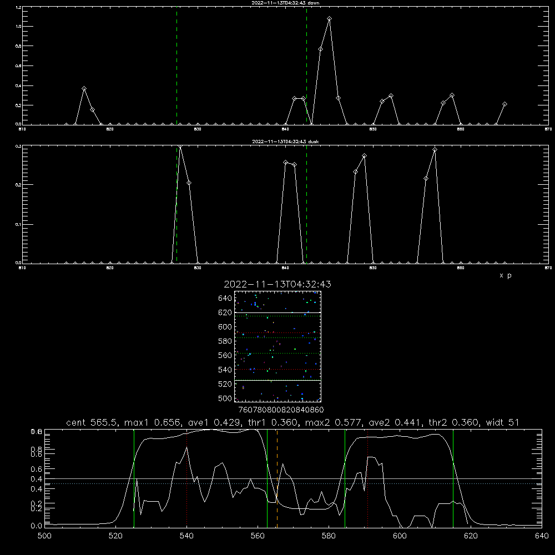Select the top diamond of the third dusk peak
The width and height of the screenshot is (555, 555).
tap(364, 156)
